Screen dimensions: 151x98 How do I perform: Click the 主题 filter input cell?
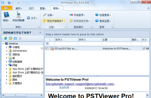click(116, 44)
